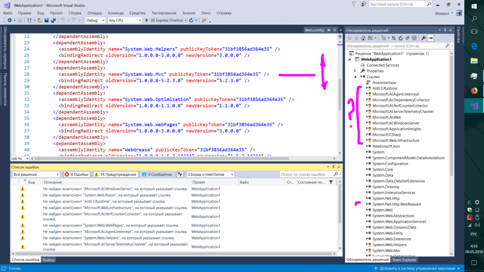This screenshot has height=272, width=484.
Task: Click Добавить в систему управления версиями
Action: (x=416, y=268)
